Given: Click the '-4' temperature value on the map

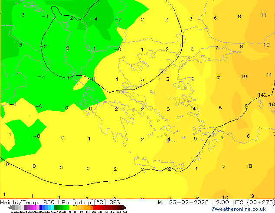Looking at the screenshot, I should [x=94, y=19].
